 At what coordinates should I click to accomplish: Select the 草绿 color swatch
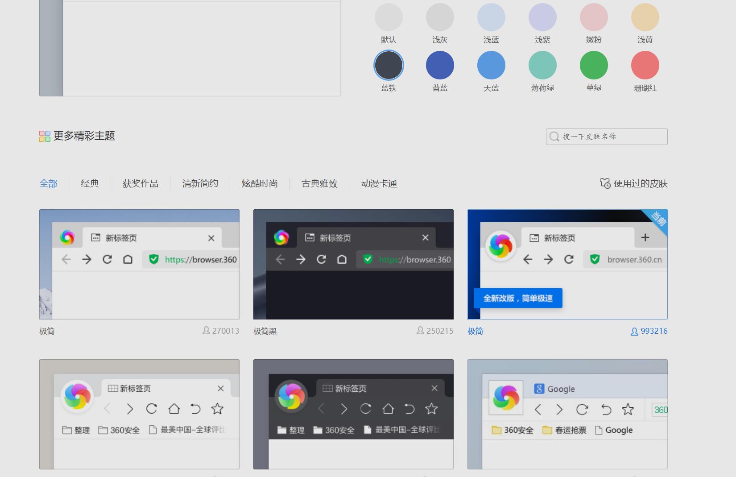[593, 65]
